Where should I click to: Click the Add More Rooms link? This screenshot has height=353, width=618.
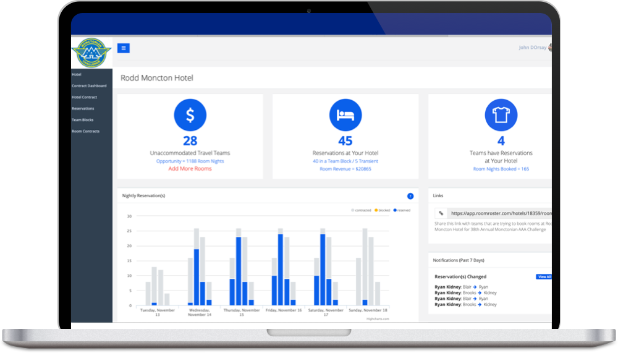[190, 169]
